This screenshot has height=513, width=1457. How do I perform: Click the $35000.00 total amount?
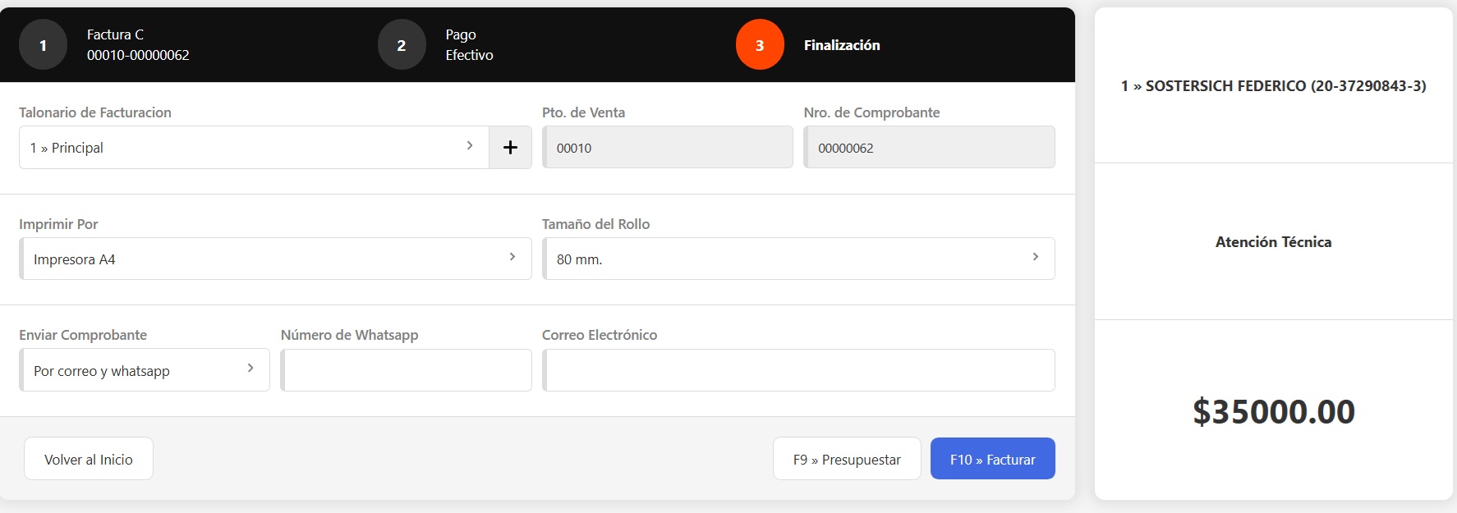pos(1273,411)
